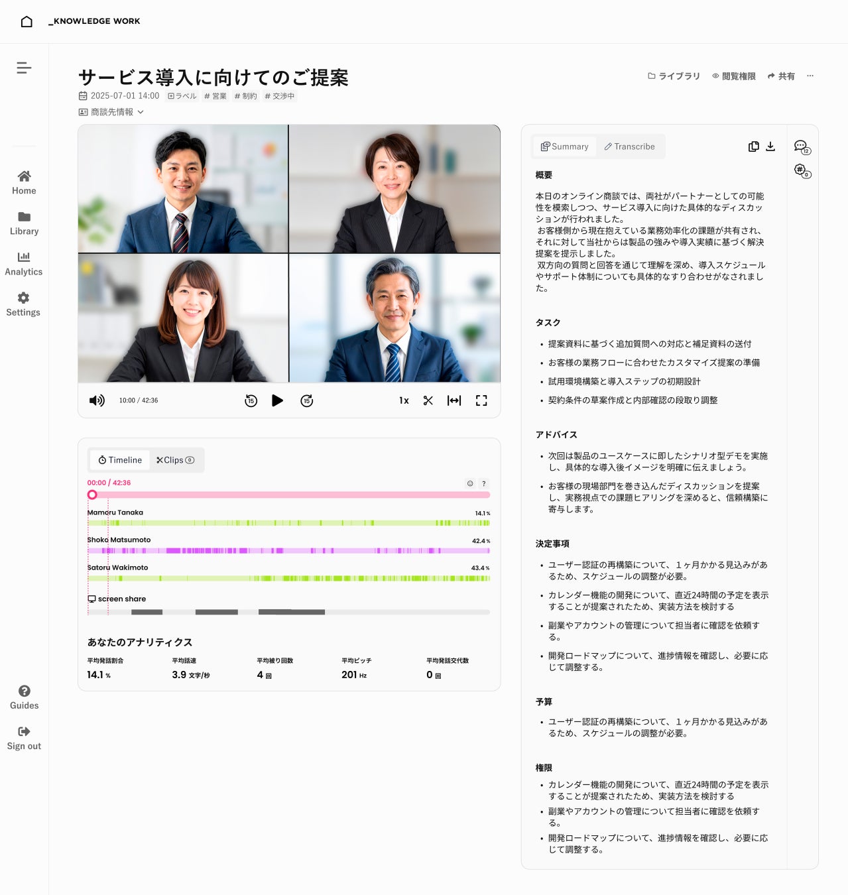Click the pink timeline playhead handle
The height and width of the screenshot is (895, 848).
(92, 495)
